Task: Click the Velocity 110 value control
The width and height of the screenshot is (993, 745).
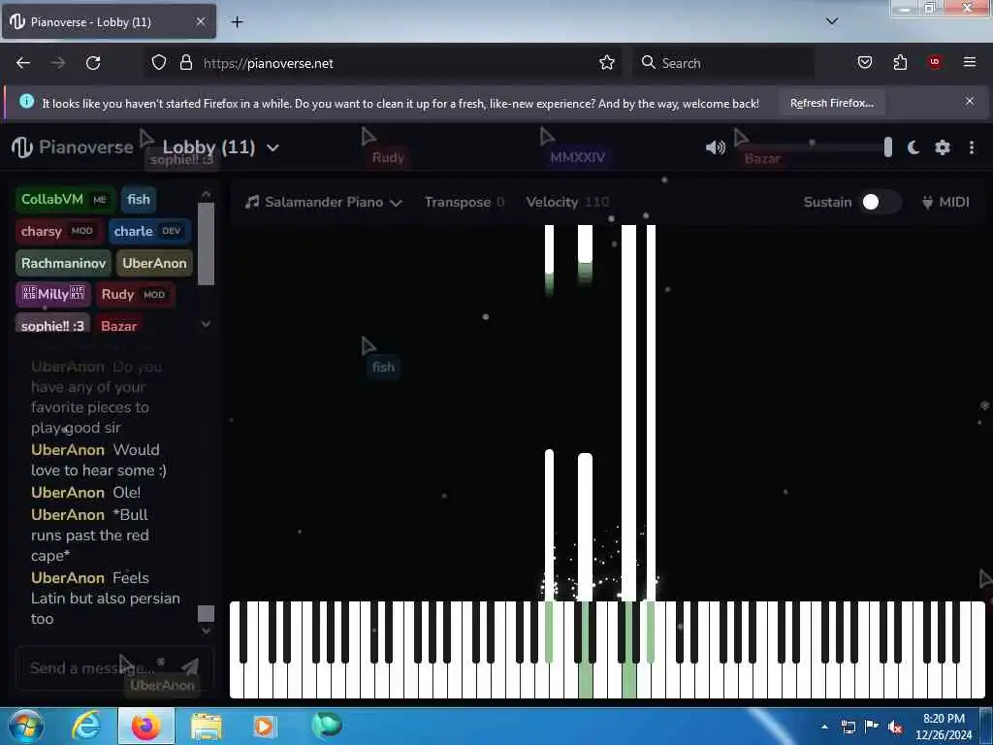Action: pos(567,202)
